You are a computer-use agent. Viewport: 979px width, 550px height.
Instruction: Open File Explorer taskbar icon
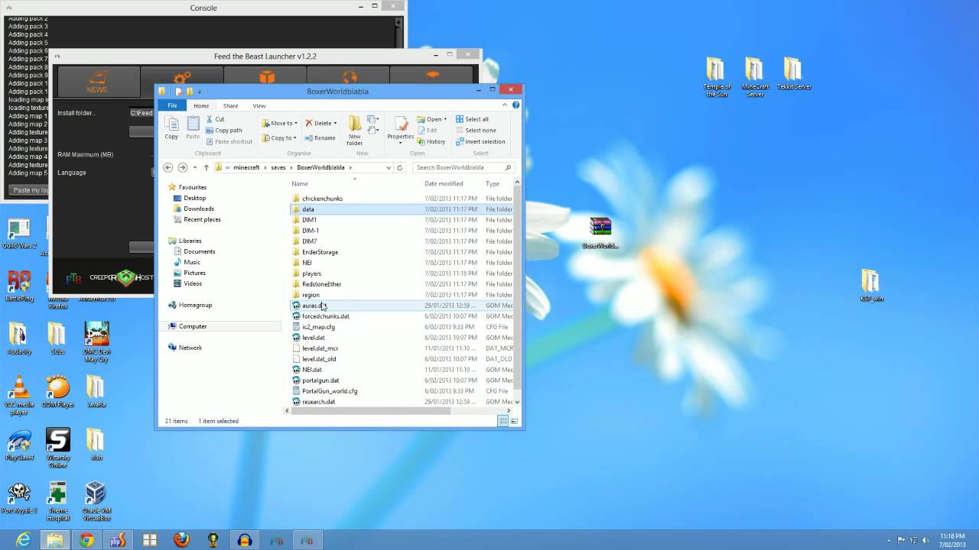[x=55, y=540]
